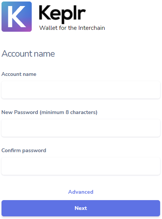Click the large Account name heading
162x219 pixels.
click(28, 54)
